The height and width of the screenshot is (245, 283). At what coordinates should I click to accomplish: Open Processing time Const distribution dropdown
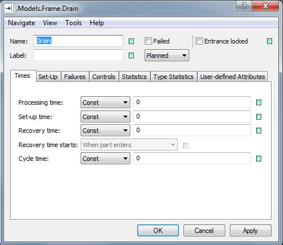(x=105, y=102)
